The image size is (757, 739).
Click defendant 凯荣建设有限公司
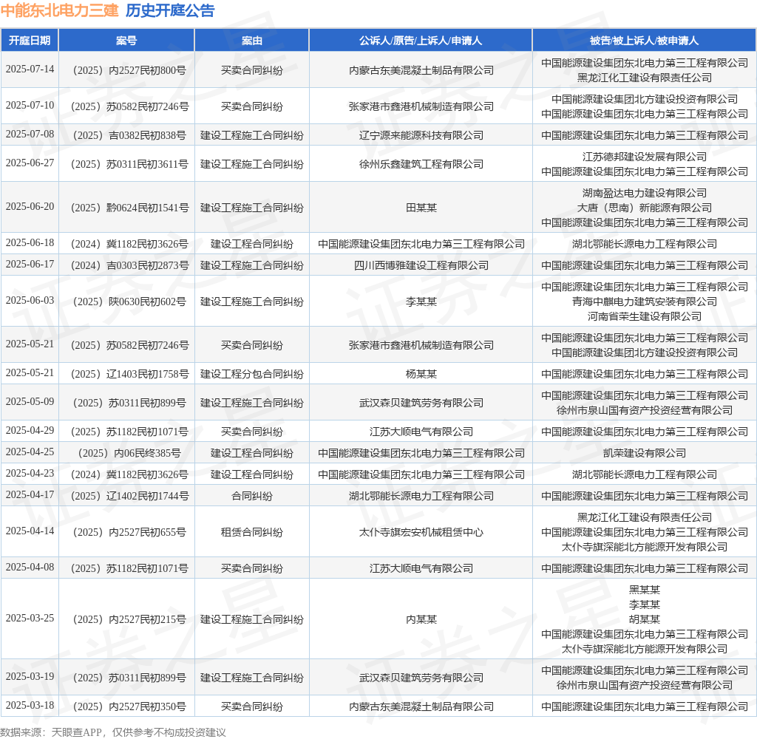pos(644,454)
